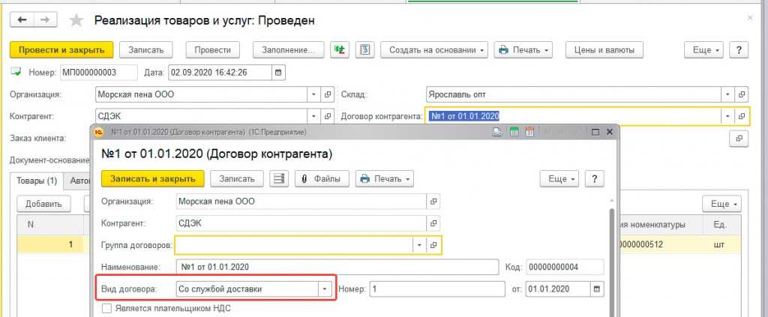Open the Склад field's linked record icon
This screenshot has width=768, height=317.
(x=742, y=94)
